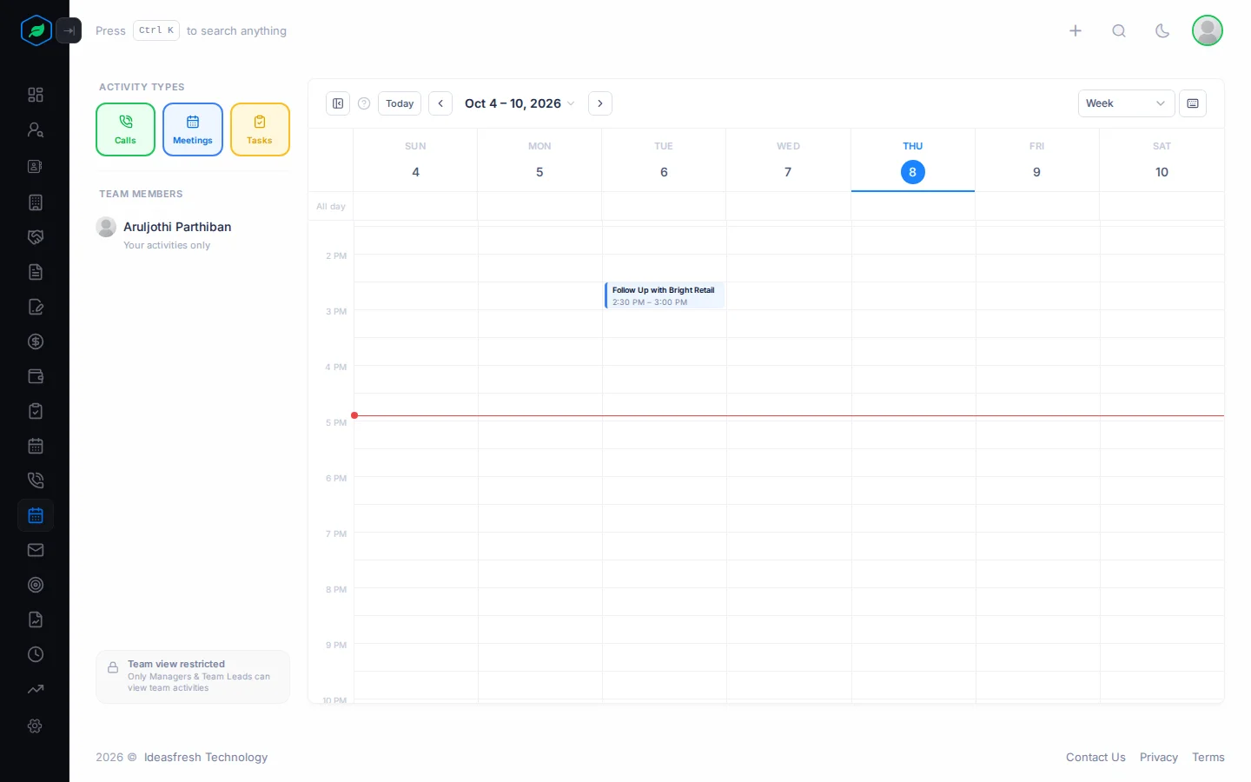Toggle the Meetings activity type filter
This screenshot has width=1251, height=782.
[x=193, y=129]
